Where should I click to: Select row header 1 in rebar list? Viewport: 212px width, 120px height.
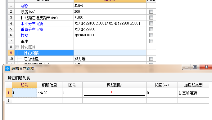[9, 93]
